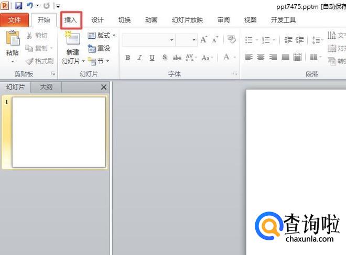Expand the 新建幻灯片 dropdown arrow
Screen dimensions: 346x255
pos(83,61)
